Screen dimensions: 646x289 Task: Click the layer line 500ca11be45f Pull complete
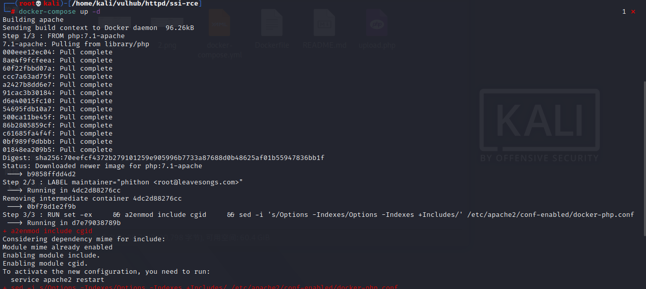tap(58, 117)
